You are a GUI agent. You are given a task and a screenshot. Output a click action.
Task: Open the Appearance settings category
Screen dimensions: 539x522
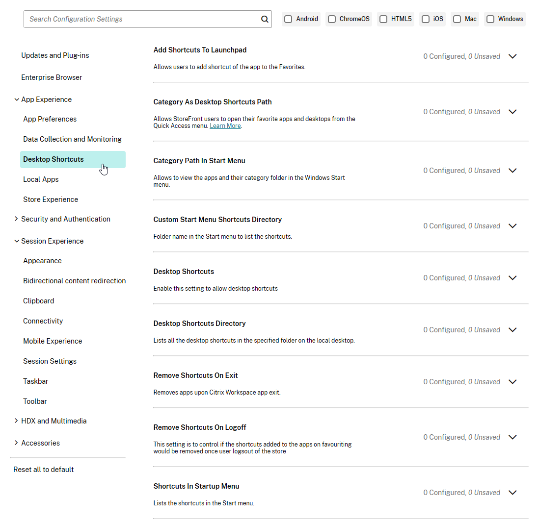pos(42,261)
